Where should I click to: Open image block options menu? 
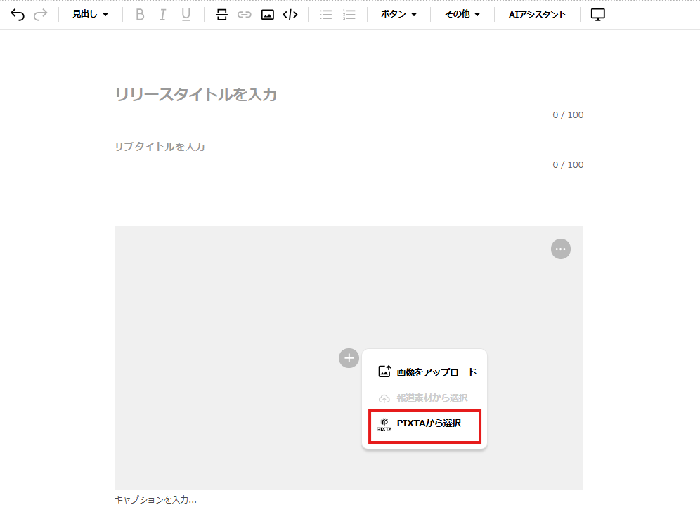(x=561, y=249)
